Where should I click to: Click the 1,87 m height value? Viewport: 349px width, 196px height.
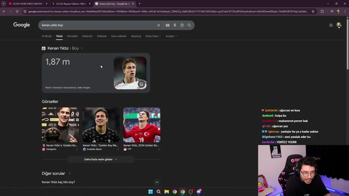pos(58,62)
